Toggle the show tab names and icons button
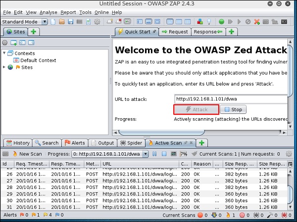 coord(127,22)
